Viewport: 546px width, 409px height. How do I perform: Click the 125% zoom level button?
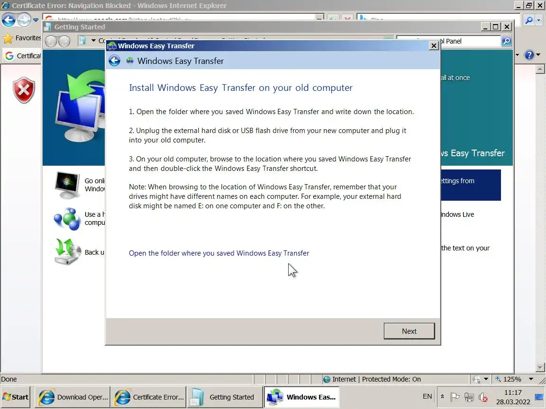pos(509,379)
